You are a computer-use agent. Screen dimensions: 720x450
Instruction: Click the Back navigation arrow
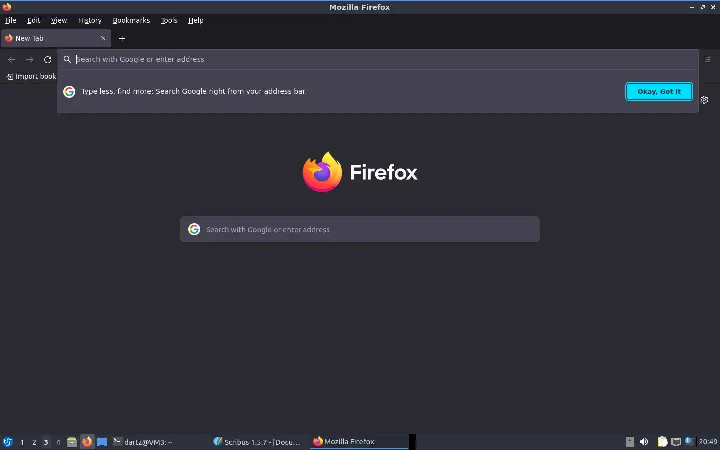point(12,59)
